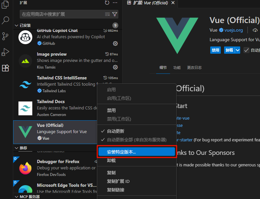The height and width of the screenshot is (199, 260).
Task: Open the extensions panel more actions menu
Action: click(x=115, y=3)
